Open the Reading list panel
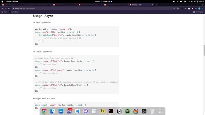This screenshot has width=205, height=115. pyautogui.click(x=198, y=12)
